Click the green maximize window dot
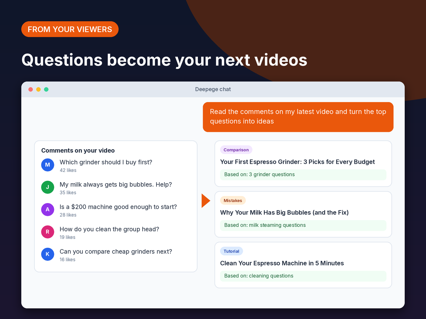This screenshot has width=426, height=319. (46, 89)
